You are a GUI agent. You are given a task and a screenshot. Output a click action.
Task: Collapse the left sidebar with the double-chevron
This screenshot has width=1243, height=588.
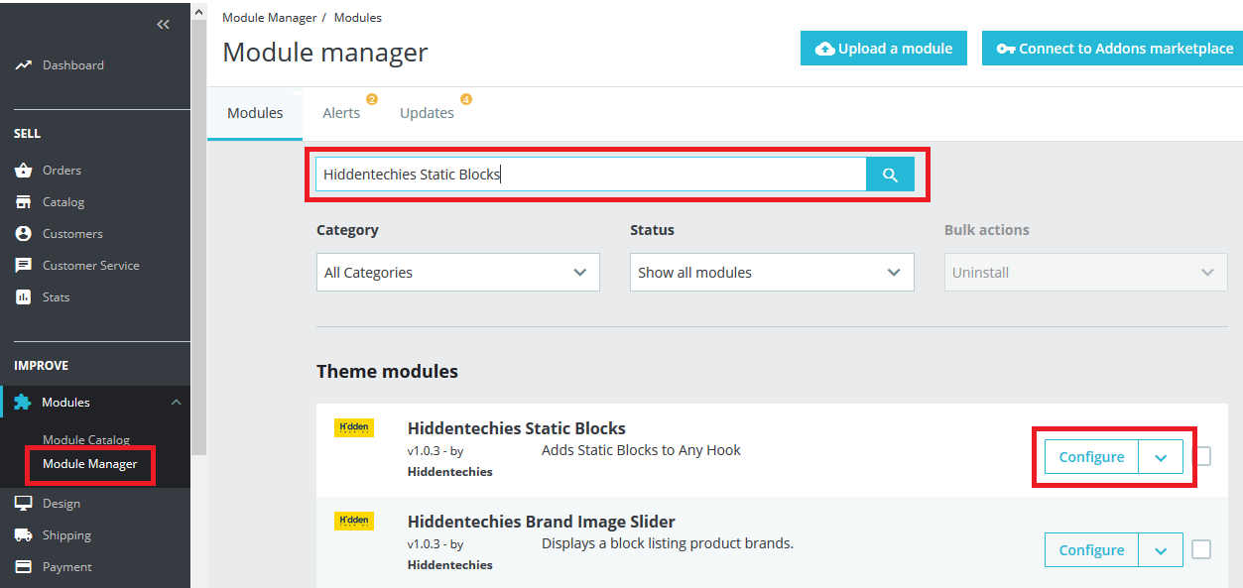(x=163, y=24)
